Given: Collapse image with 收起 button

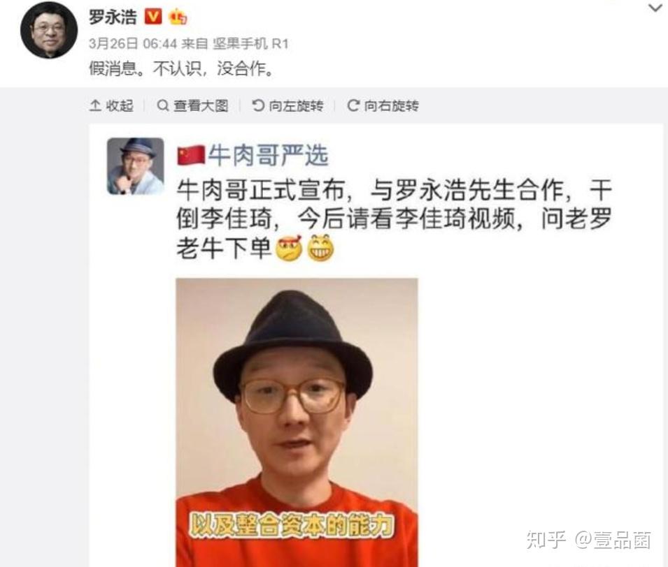Looking at the screenshot, I should (111, 105).
